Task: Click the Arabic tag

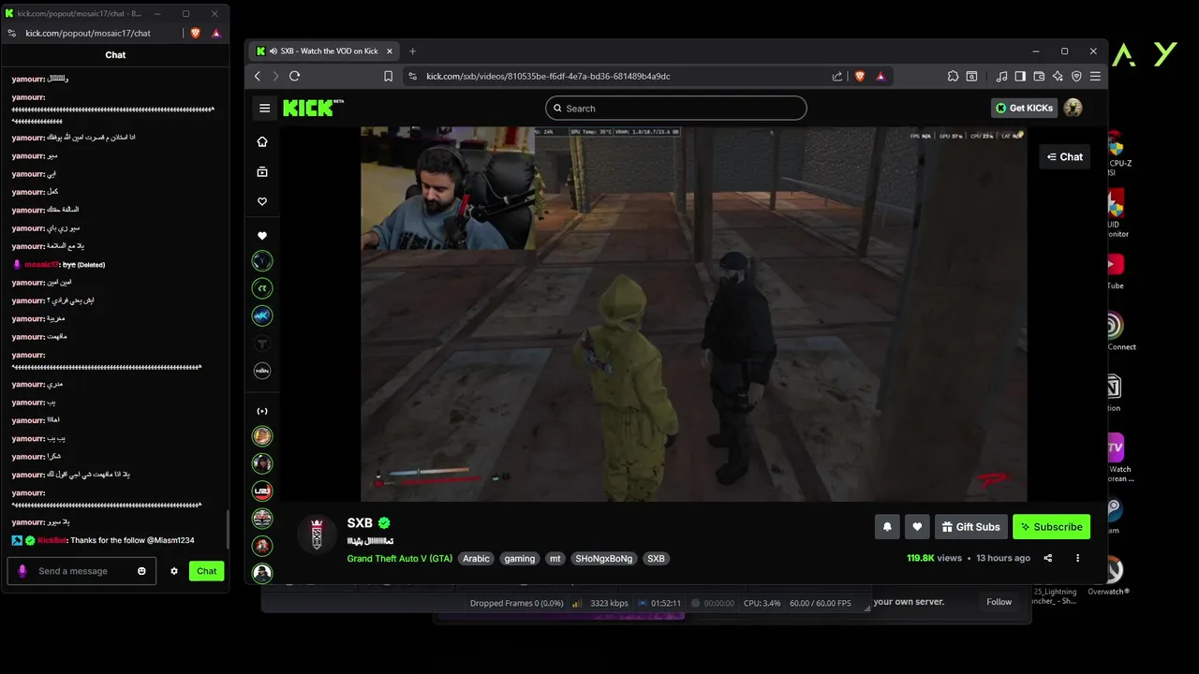Action: click(x=476, y=559)
